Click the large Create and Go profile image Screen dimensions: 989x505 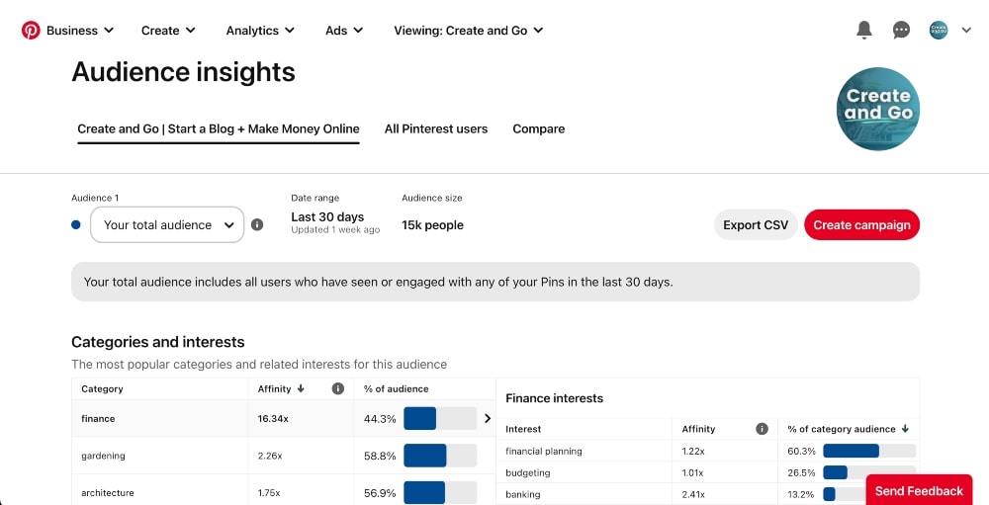tap(878, 109)
